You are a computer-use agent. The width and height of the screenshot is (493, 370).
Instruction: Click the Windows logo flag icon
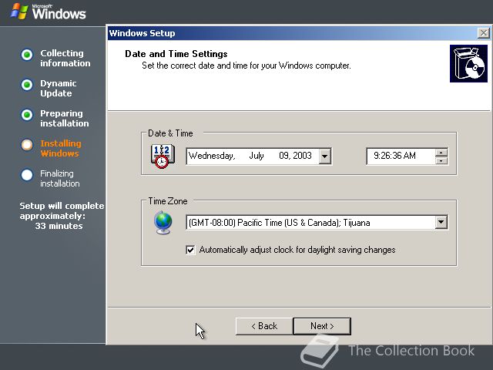tap(18, 12)
